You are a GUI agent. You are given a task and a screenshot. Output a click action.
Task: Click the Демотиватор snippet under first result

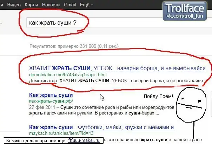click(x=116, y=81)
